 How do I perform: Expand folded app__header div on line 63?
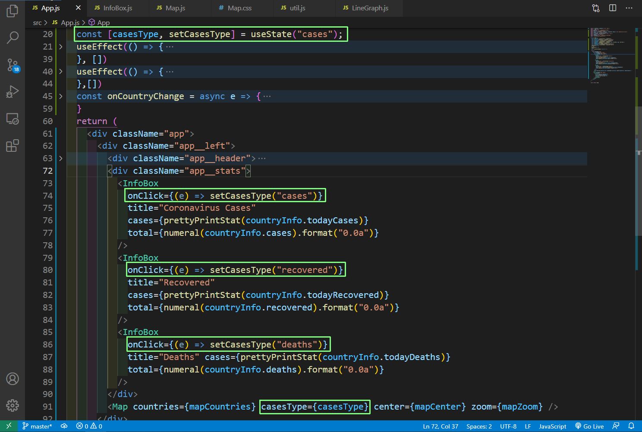[x=61, y=158]
